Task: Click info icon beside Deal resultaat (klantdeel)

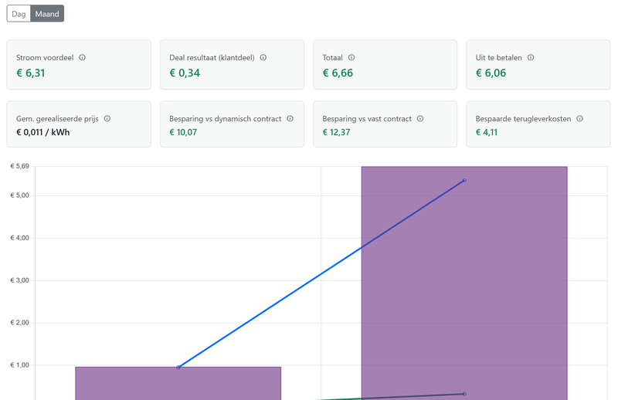Action: (263, 58)
